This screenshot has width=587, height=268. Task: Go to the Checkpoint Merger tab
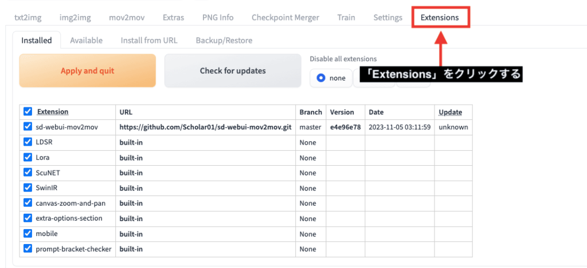[x=285, y=17]
